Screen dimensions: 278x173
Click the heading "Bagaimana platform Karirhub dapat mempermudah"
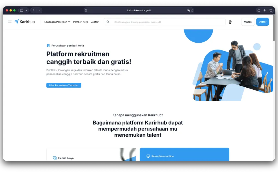click(138, 129)
